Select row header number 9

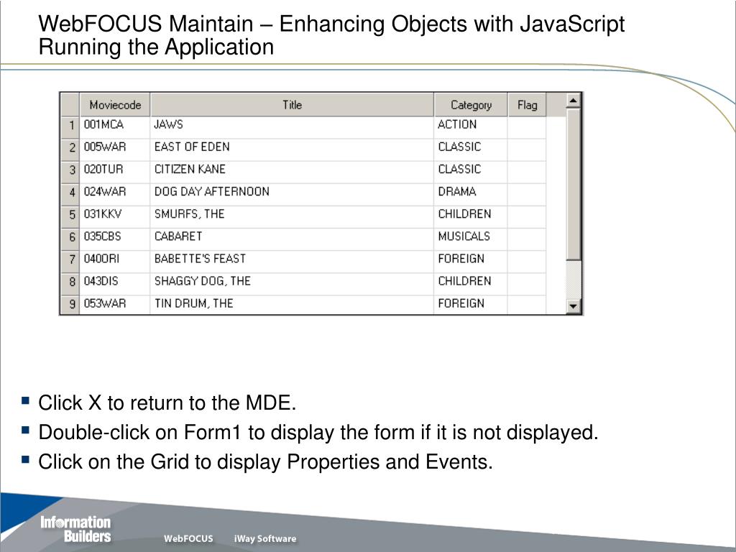(x=70, y=305)
